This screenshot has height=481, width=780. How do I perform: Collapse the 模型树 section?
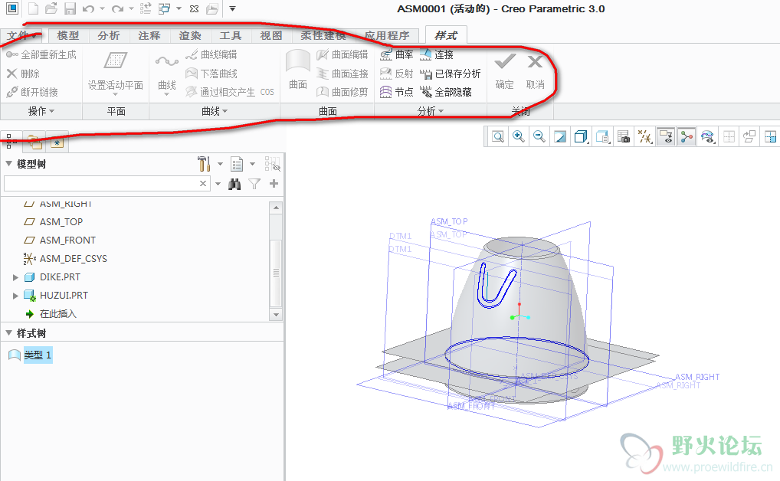pos(8,164)
